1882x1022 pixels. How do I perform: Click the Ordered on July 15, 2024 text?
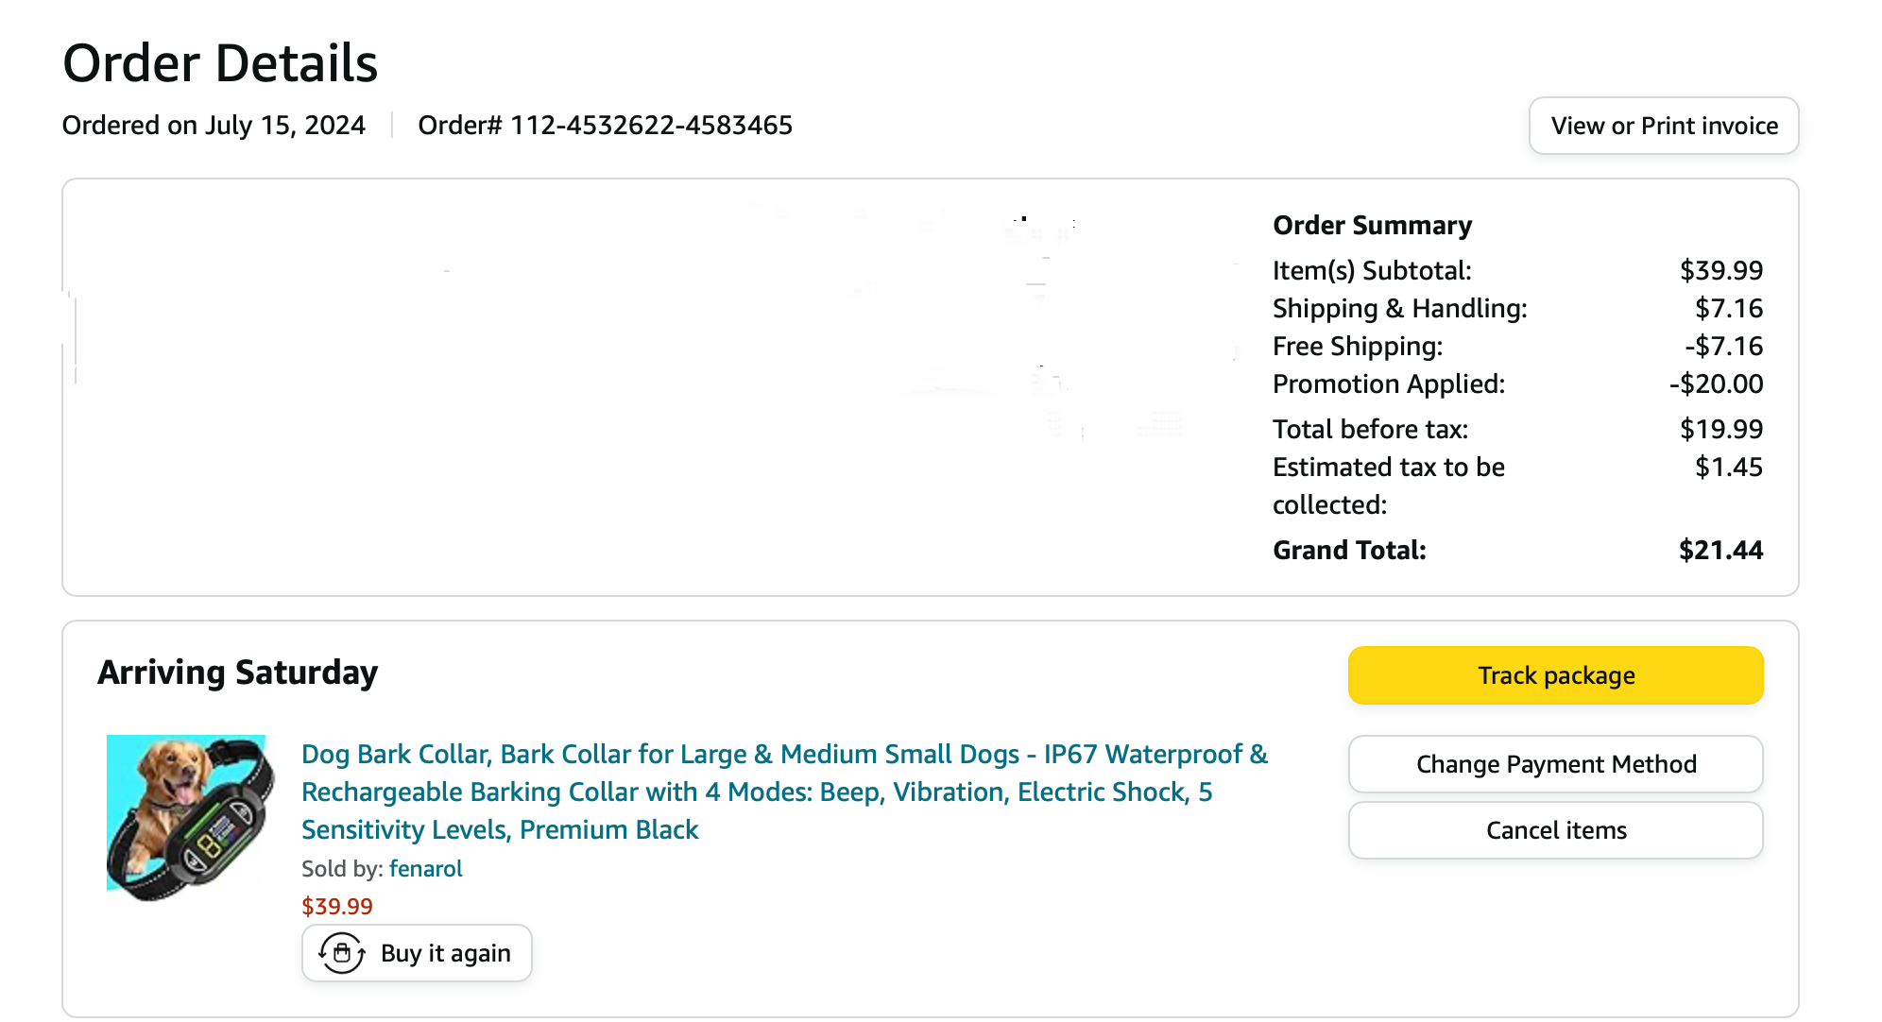214,126
